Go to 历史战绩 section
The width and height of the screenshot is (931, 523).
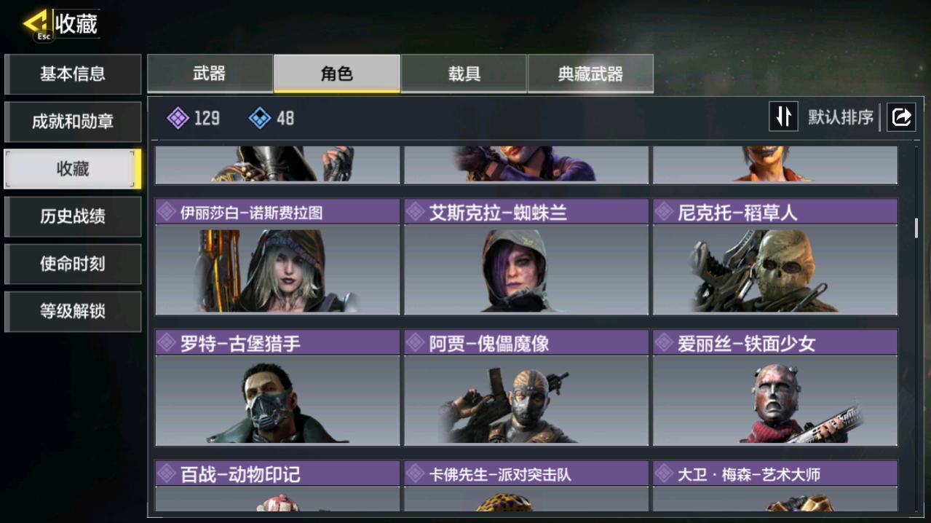click(x=73, y=216)
